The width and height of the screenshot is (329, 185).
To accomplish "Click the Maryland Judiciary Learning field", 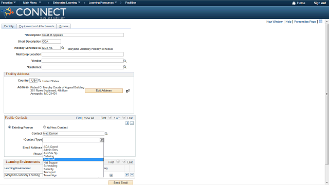I will pyautogui.click(x=24, y=175).
